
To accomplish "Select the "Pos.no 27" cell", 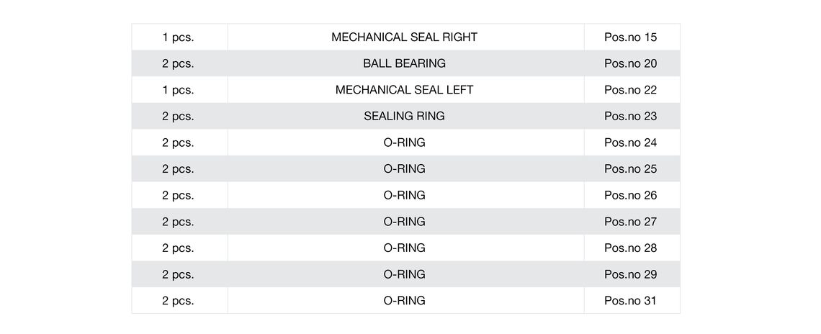I will (630, 222).
